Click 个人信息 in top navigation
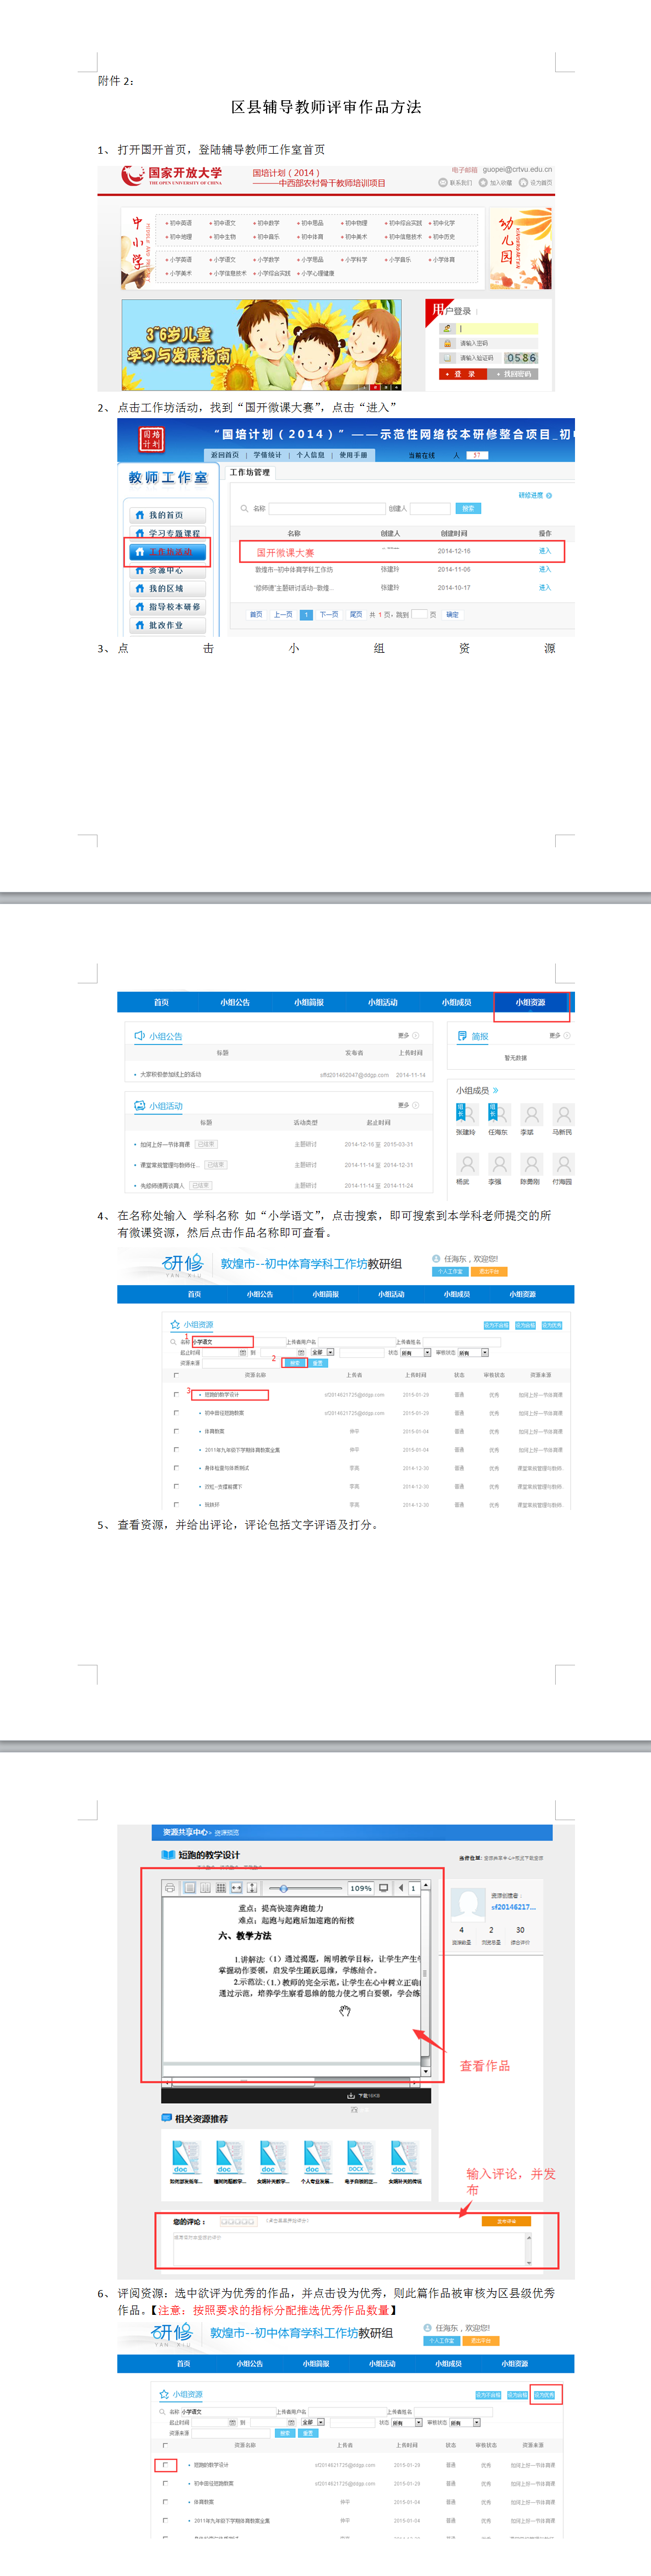The image size is (651, 2576). click(x=310, y=455)
